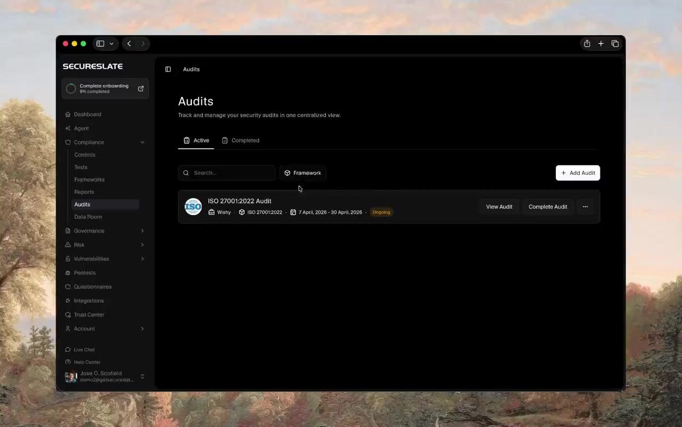Open the ISO 27001:2022 Audit title
Image resolution: width=682 pixels, height=427 pixels.
click(x=240, y=201)
